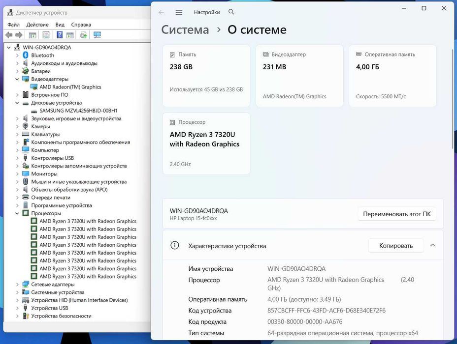Screen dimensions: 457x344
Task: Click the Память storage icon in Settings card
Action: pyautogui.click(x=172, y=55)
